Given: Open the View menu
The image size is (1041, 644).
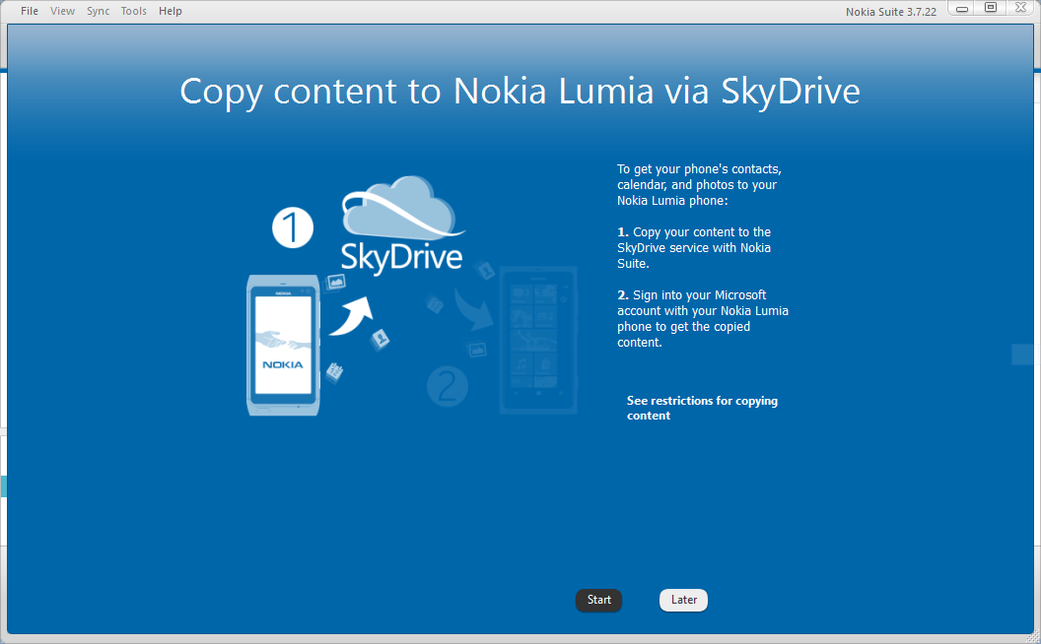Looking at the screenshot, I should pyautogui.click(x=62, y=11).
